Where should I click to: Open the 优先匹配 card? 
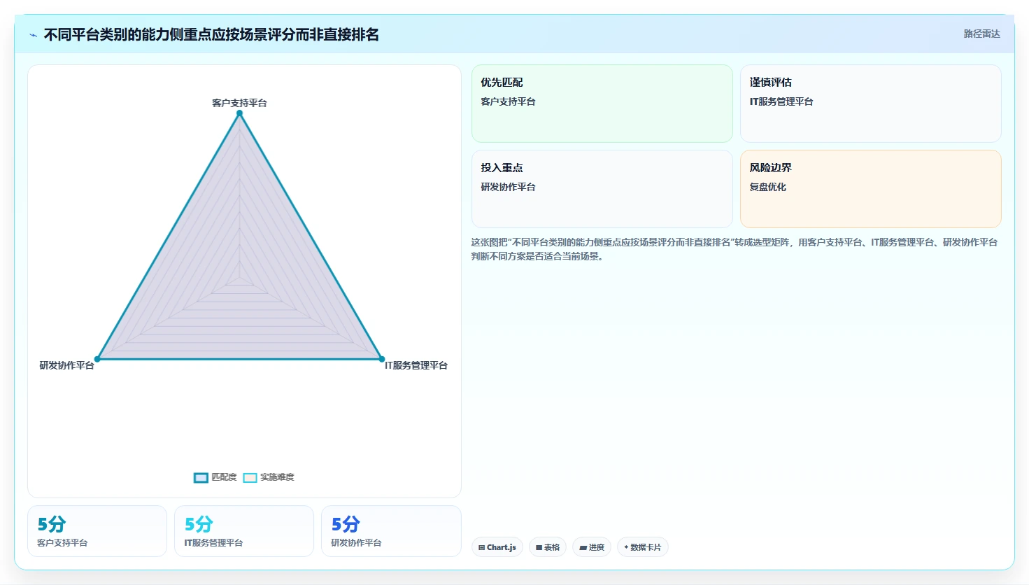tap(602, 104)
